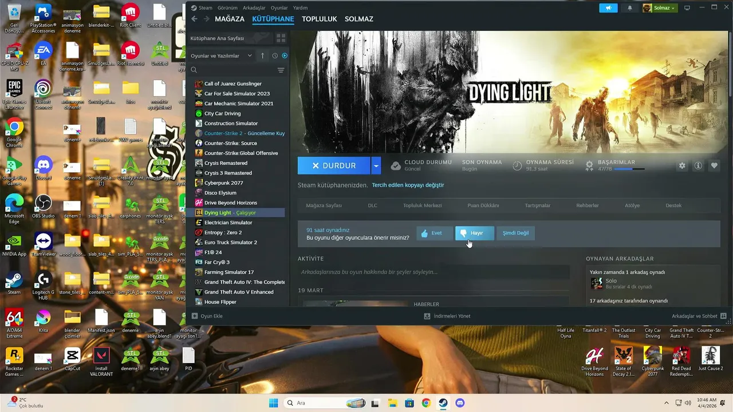Open the library collections grid view

(281, 38)
